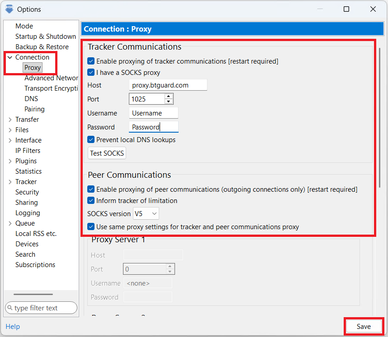Decrease Port value with down stepper arrow
The height and width of the screenshot is (337, 388).
point(169,102)
